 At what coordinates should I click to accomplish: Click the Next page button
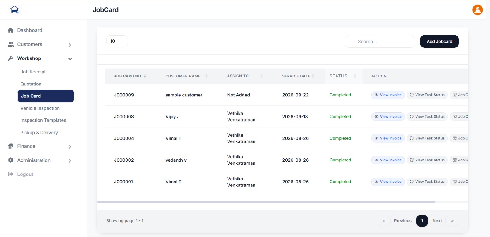tap(437, 221)
